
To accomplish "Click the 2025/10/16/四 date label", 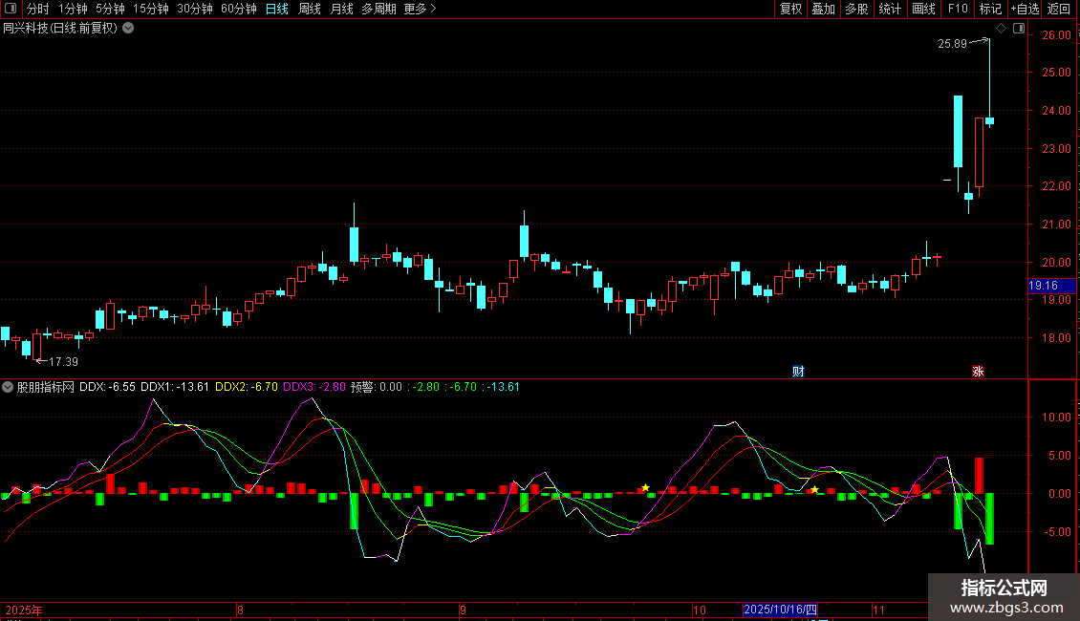I will click(x=781, y=610).
